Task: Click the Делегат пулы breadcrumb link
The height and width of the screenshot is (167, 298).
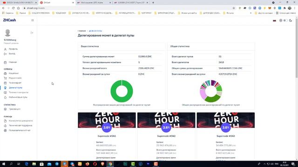Action: pos(95,31)
